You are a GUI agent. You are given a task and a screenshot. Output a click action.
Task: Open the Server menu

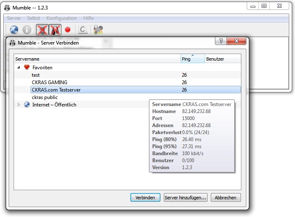pos(14,18)
